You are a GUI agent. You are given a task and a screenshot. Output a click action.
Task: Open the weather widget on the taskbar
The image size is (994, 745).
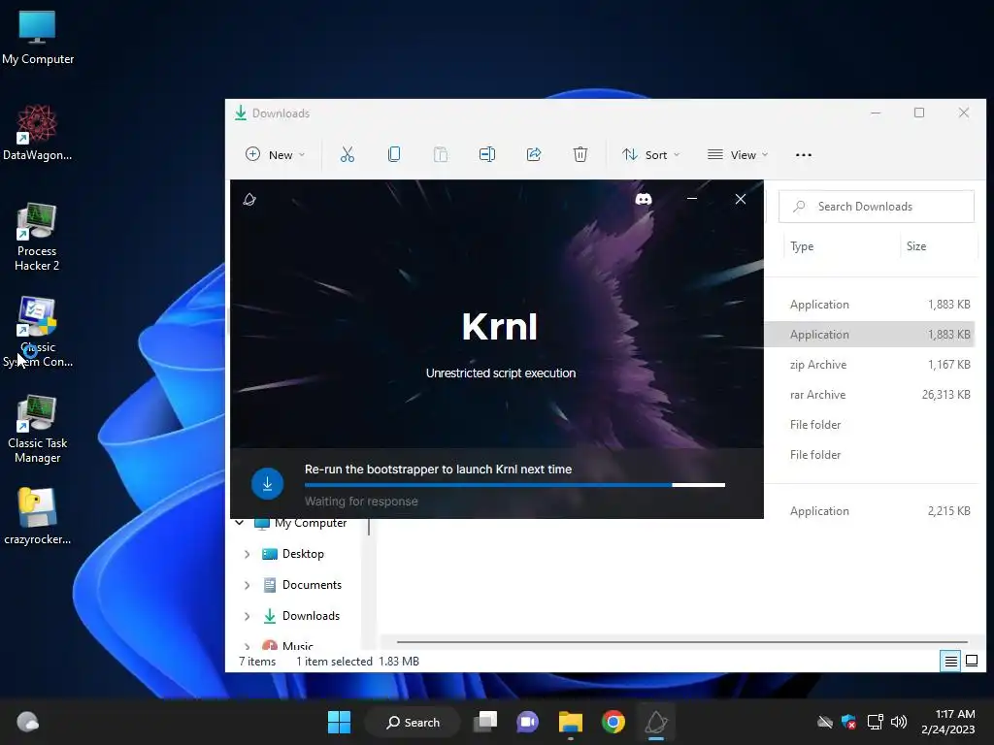(x=27, y=722)
